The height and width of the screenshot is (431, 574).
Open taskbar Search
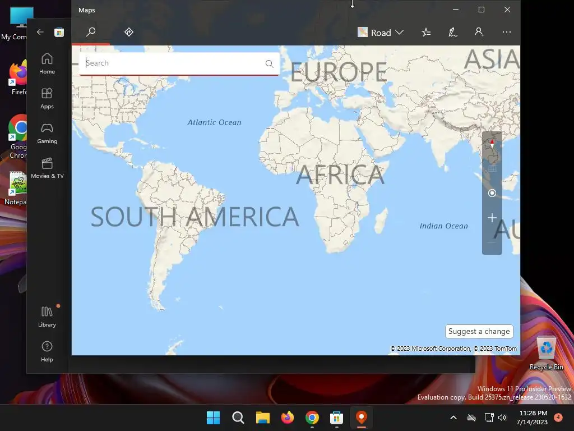pyautogui.click(x=238, y=418)
